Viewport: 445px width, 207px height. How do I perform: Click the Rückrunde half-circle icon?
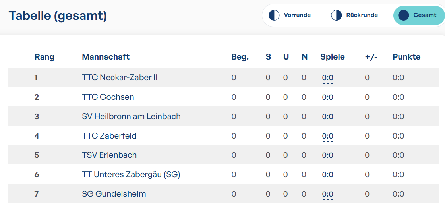pos(336,15)
